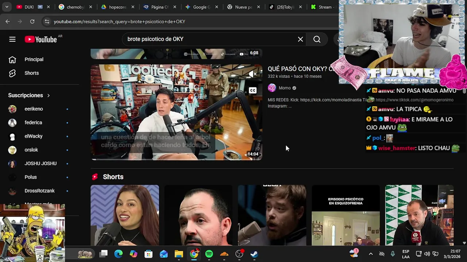The height and width of the screenshot is (262, 467).
Task: Show hidden system tray icons
Action: click(371, 254)
